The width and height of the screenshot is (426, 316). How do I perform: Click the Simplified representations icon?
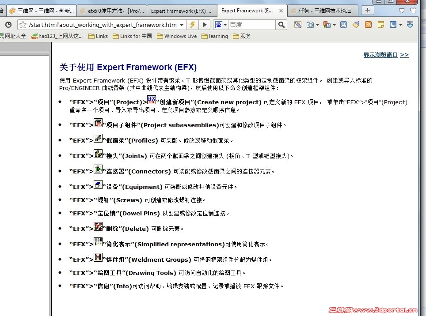[x=98, y=242]
